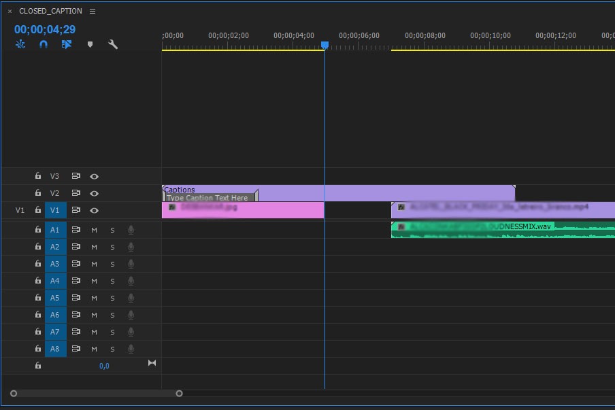Toggle lock on track V3

coord(38,176)
